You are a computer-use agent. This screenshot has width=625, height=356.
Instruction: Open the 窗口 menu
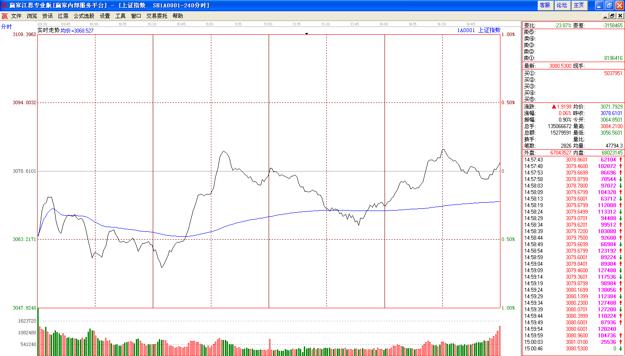pos(136,16)
